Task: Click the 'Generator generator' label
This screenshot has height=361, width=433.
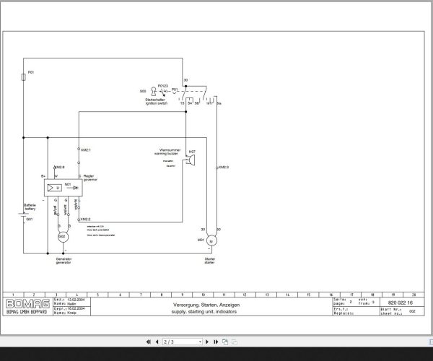Action: [64, 261]
